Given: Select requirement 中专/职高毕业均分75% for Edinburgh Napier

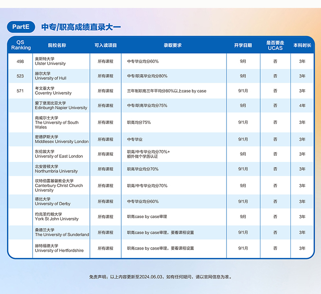Looking at the screenshot, I should [x=147, y=106].
